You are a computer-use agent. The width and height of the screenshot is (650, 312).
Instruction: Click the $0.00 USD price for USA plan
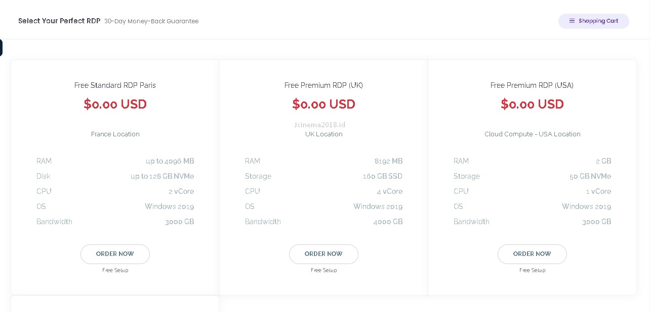[532, 105]
